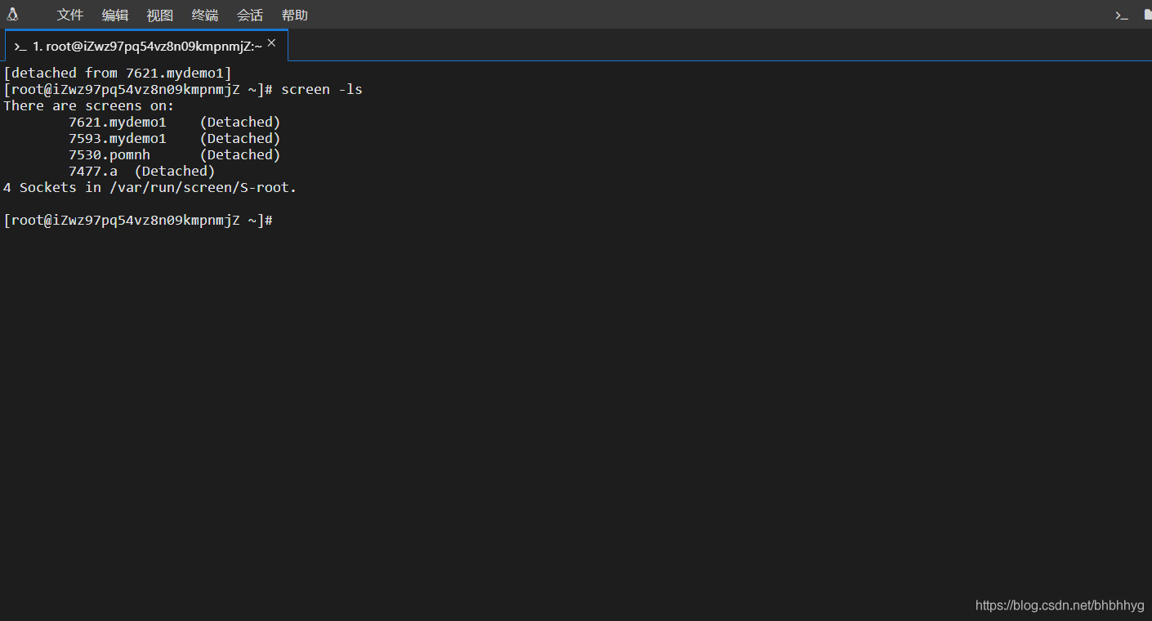Viewport: 1152px width, 621px height.
Task: Click the new terminal icon at top right
Action: 1122,15
